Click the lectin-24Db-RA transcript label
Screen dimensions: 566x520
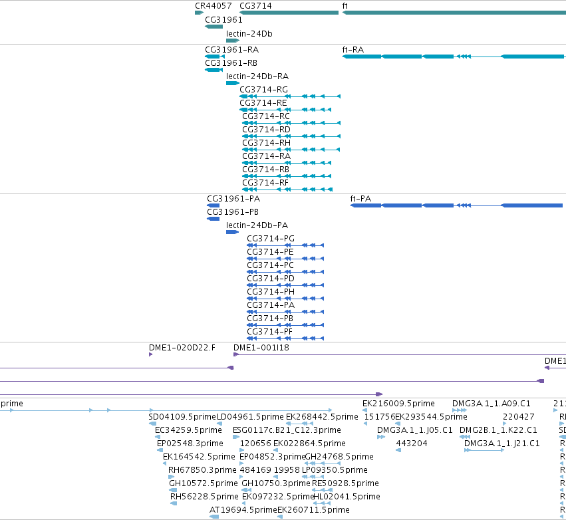257,76
